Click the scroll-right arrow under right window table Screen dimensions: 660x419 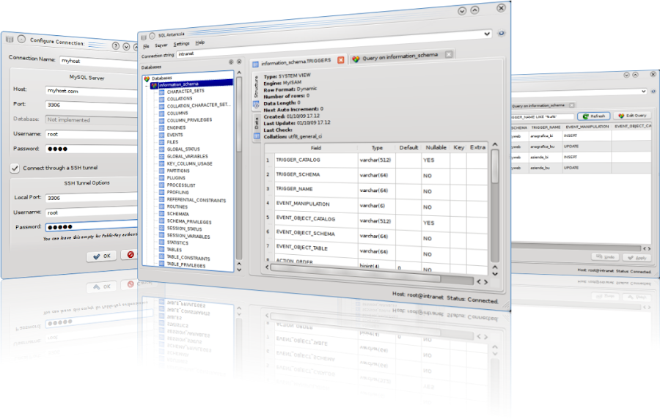tap(649, 249)
